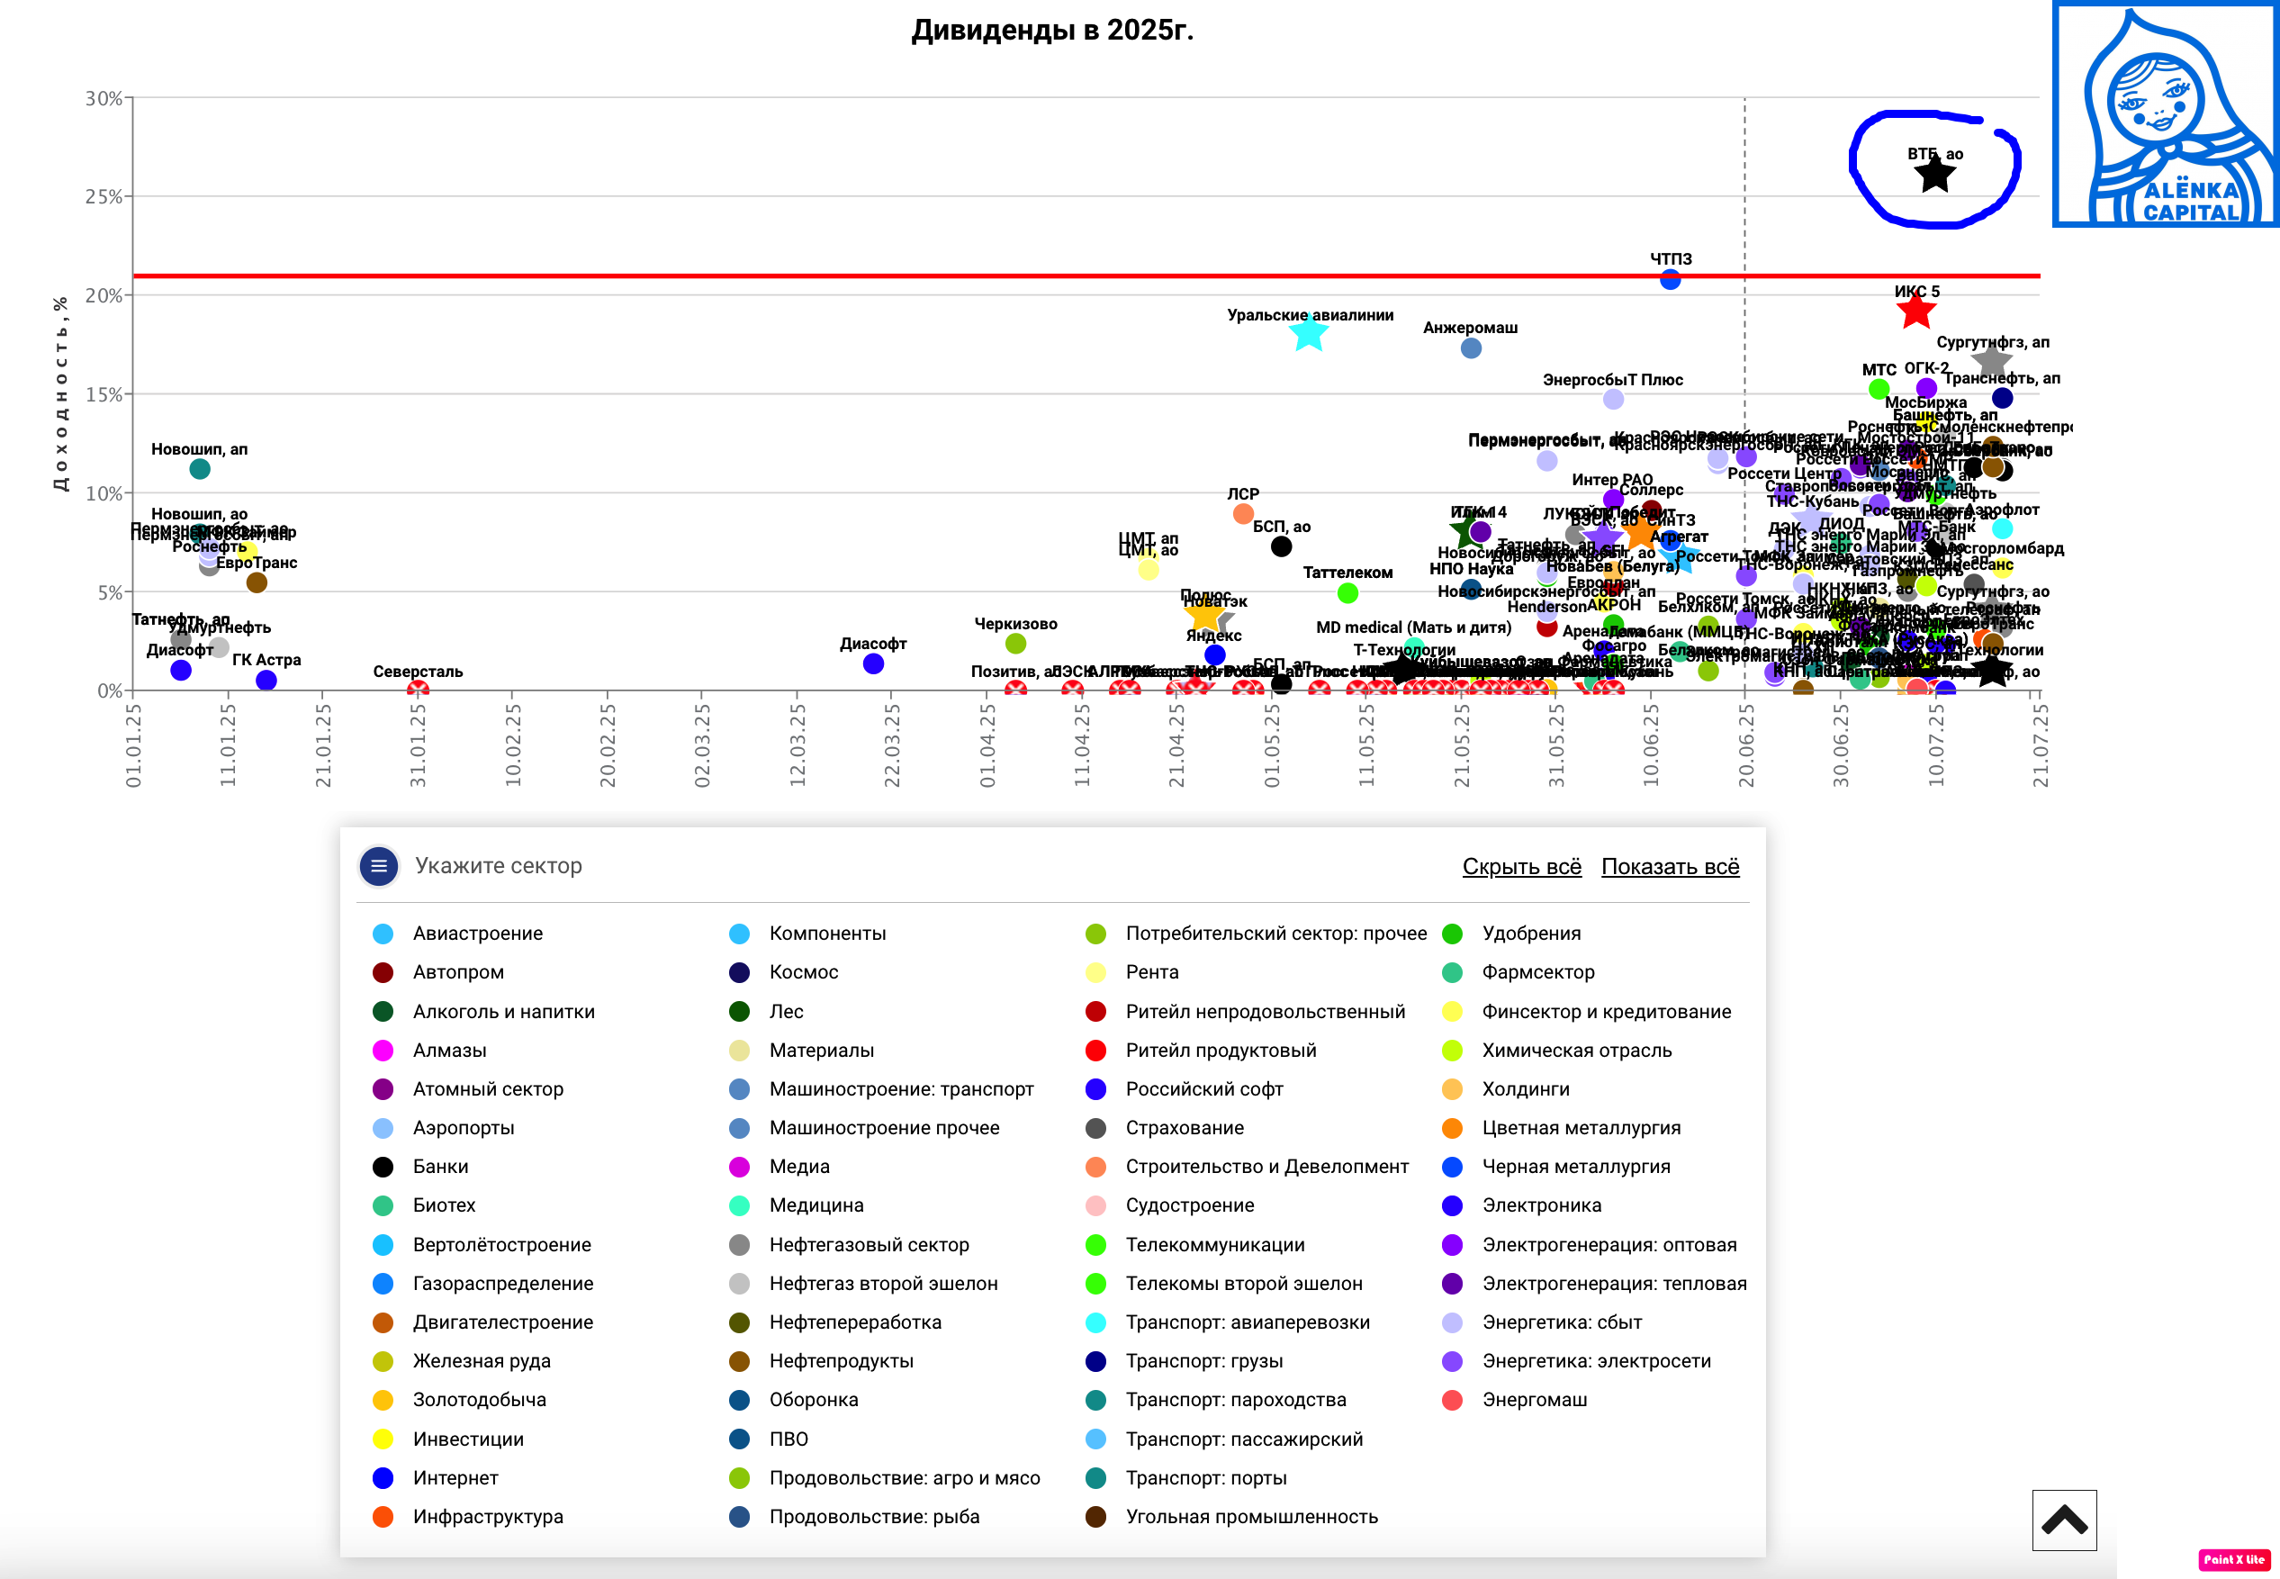The height and width of the screenshot is (1579, 2280).
Task: Toggle the Удобрения sector filter
Action: 1511,933
